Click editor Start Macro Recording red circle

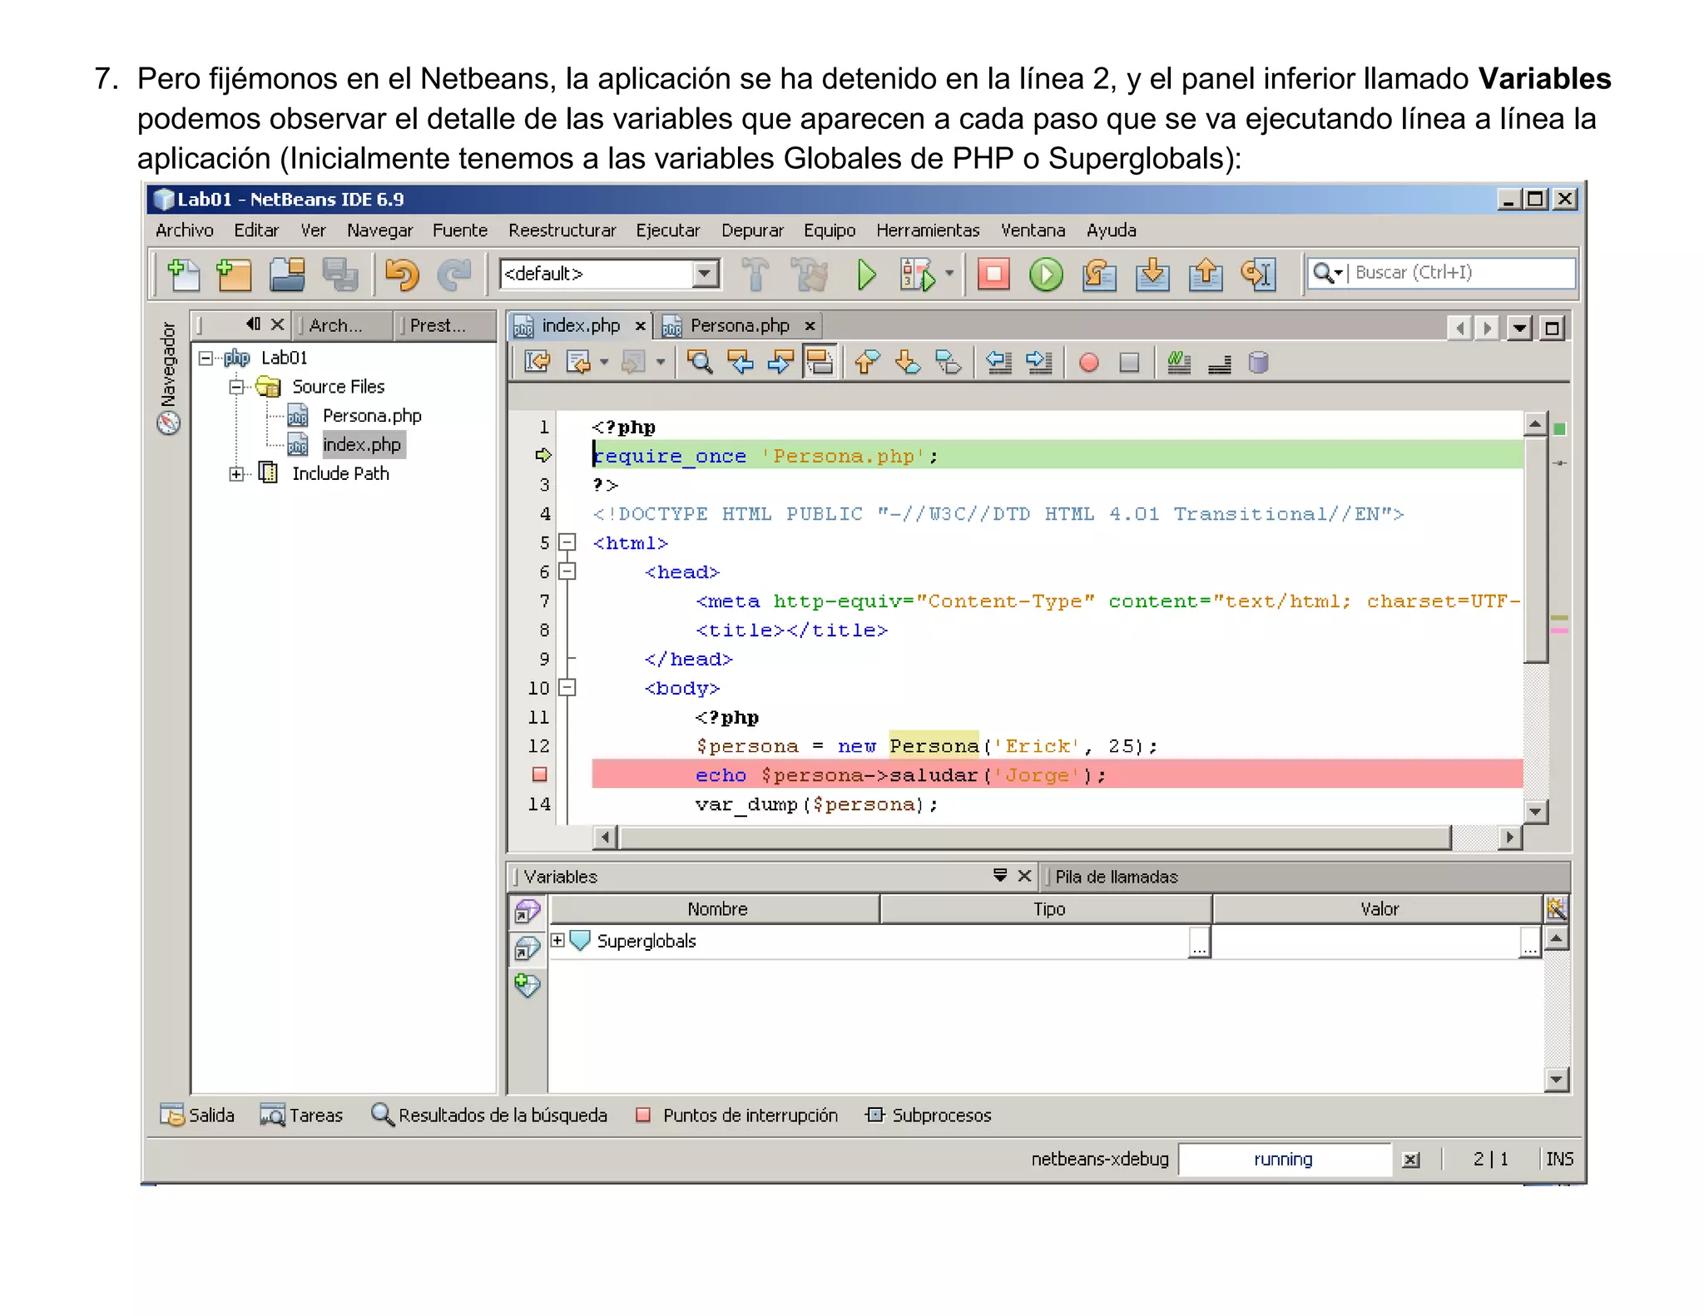point(1088,363)
